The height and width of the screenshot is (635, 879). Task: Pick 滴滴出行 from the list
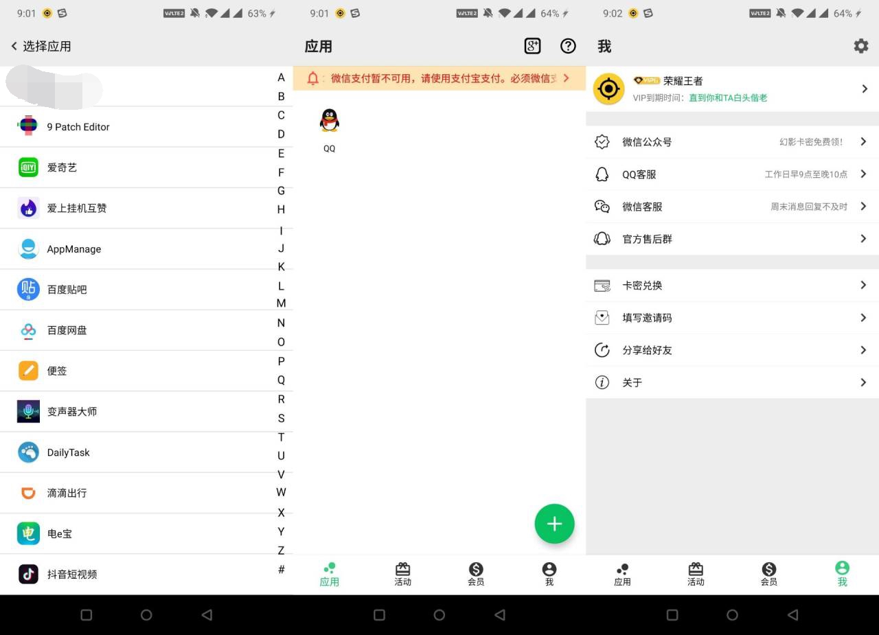point(67,493)
